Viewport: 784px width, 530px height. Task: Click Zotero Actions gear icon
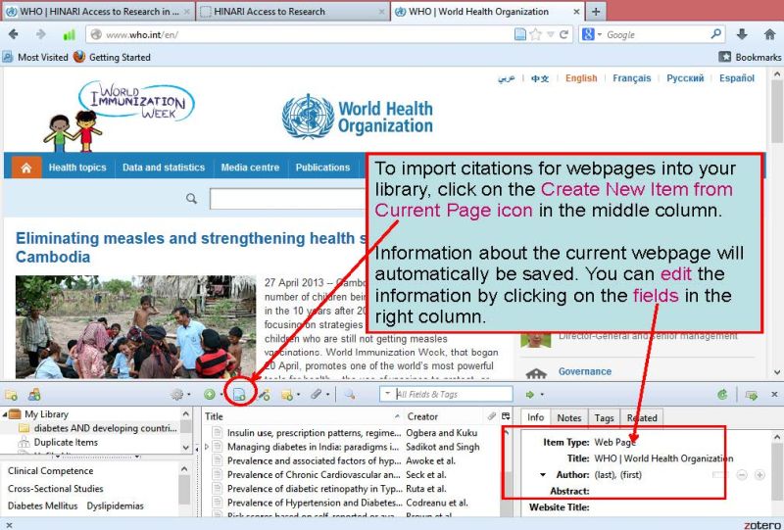tap(177, 394)
